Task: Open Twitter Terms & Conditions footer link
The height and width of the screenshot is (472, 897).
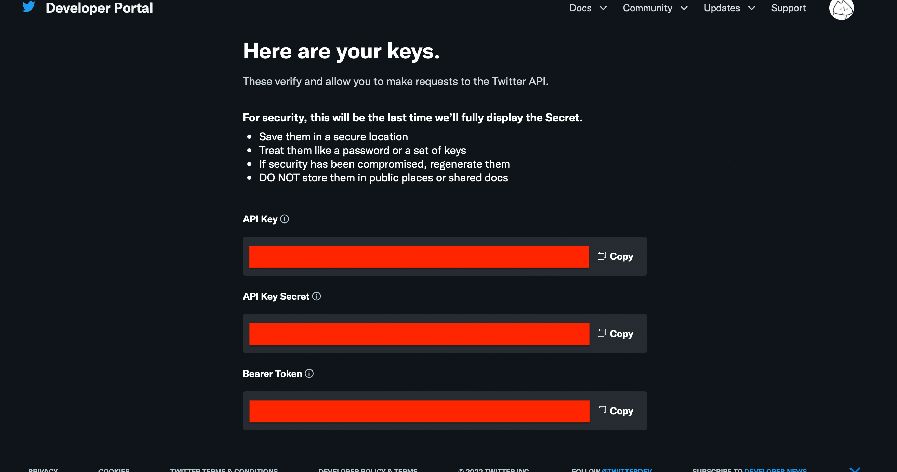Action: point(224,470)
